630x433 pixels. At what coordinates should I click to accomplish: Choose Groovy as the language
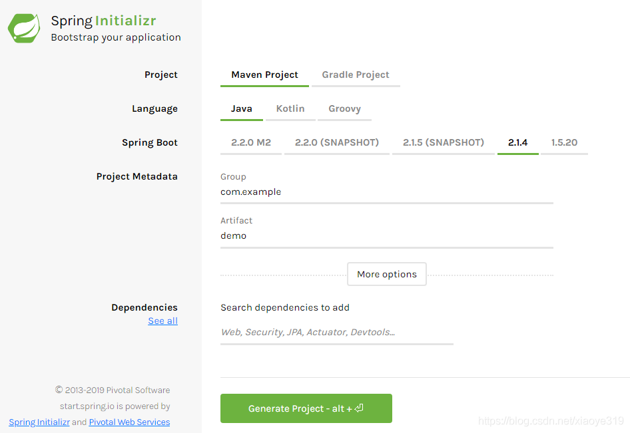point(344,109)
